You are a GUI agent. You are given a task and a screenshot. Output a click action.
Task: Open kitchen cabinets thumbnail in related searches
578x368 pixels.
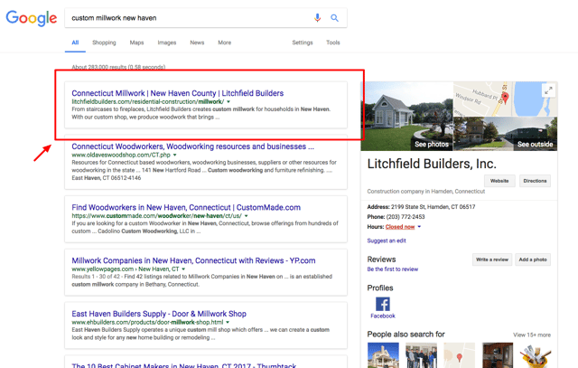tap(498, 355)
